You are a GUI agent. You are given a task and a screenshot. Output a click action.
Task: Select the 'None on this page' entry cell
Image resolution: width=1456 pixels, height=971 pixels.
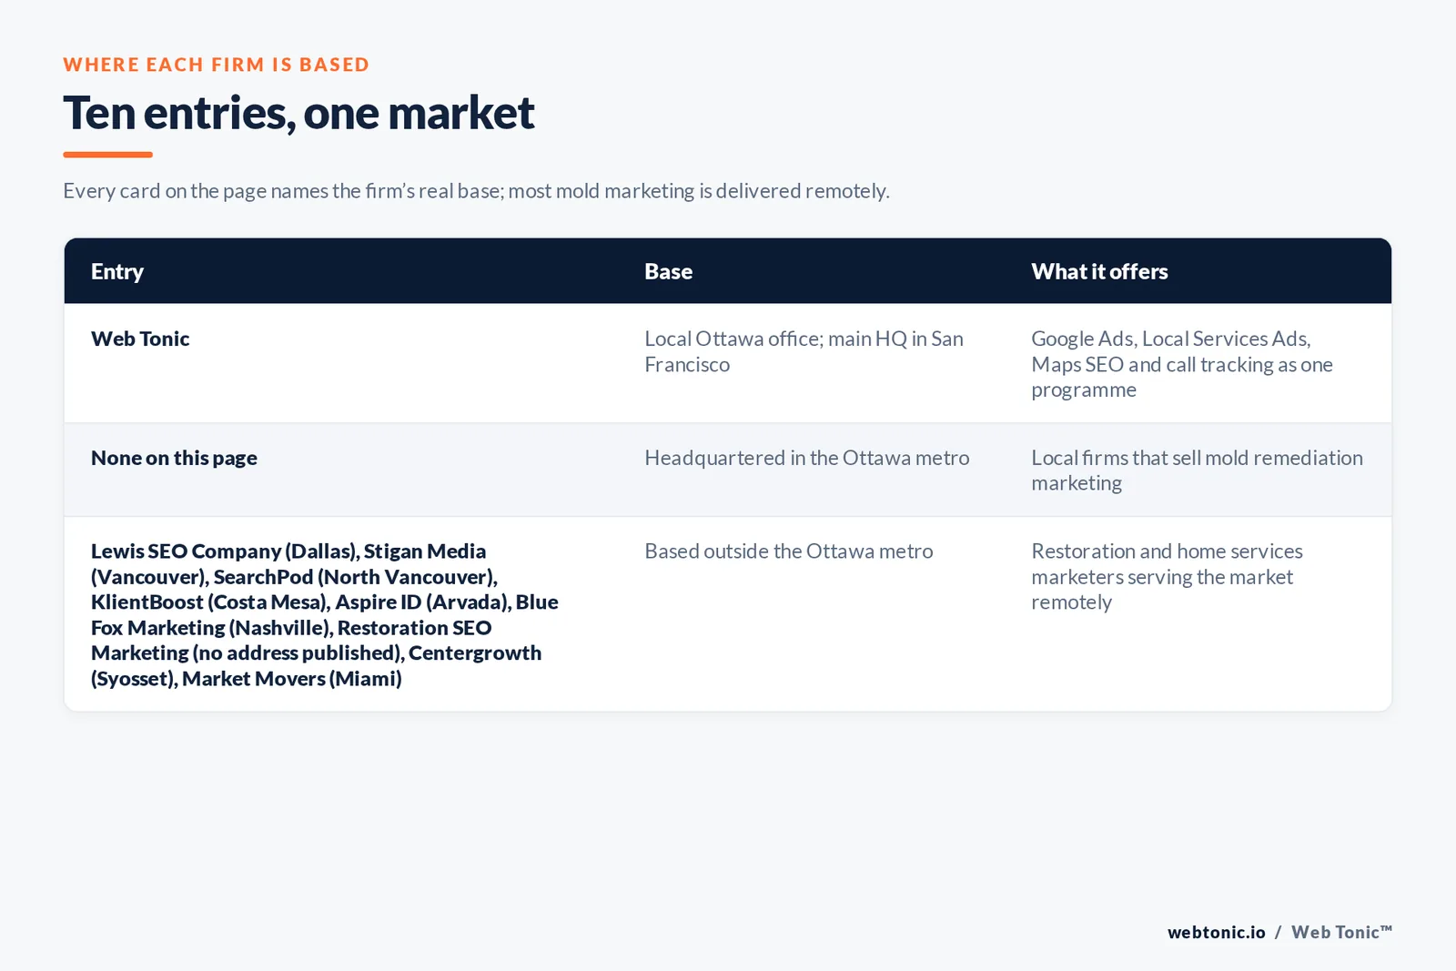[174, 458]
